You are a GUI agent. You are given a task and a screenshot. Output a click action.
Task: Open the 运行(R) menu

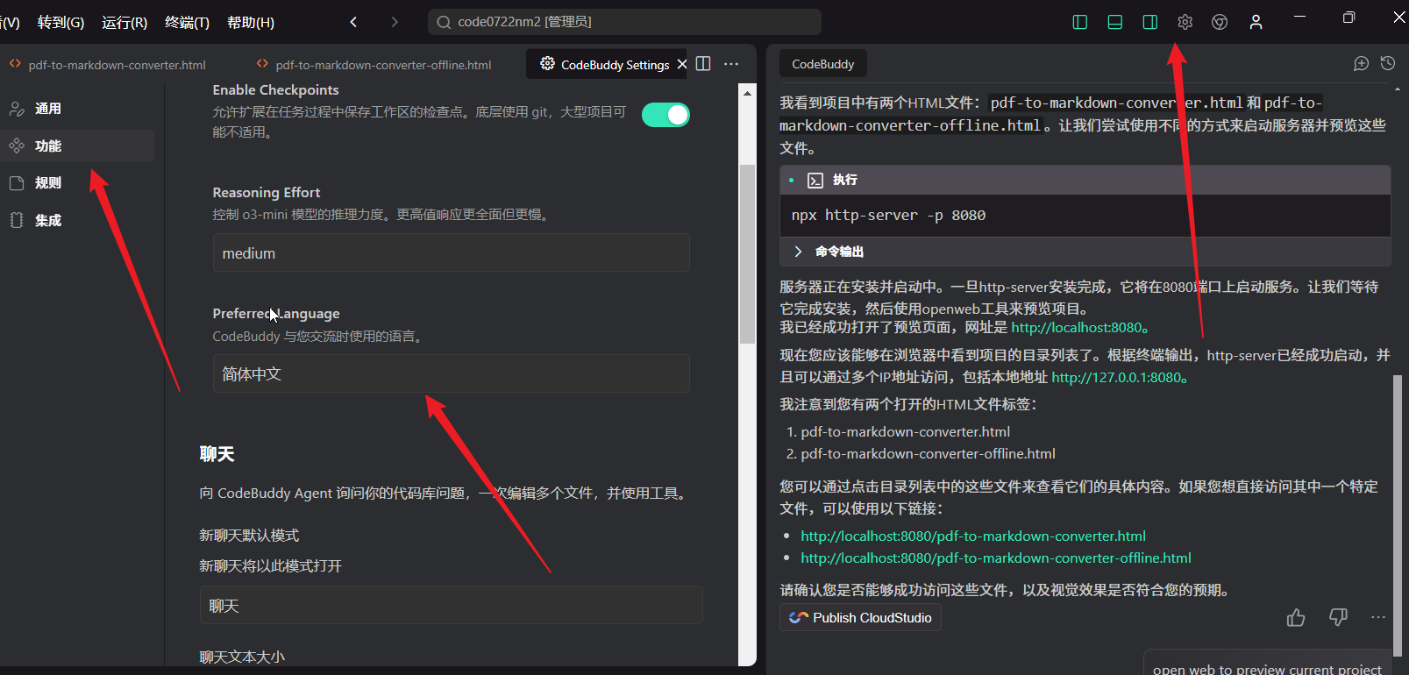125,22
